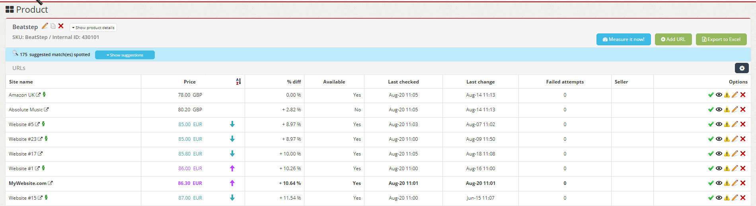Edit the MyWebsite.com row with pencil
756x206 pixels.
click(735, 183)
